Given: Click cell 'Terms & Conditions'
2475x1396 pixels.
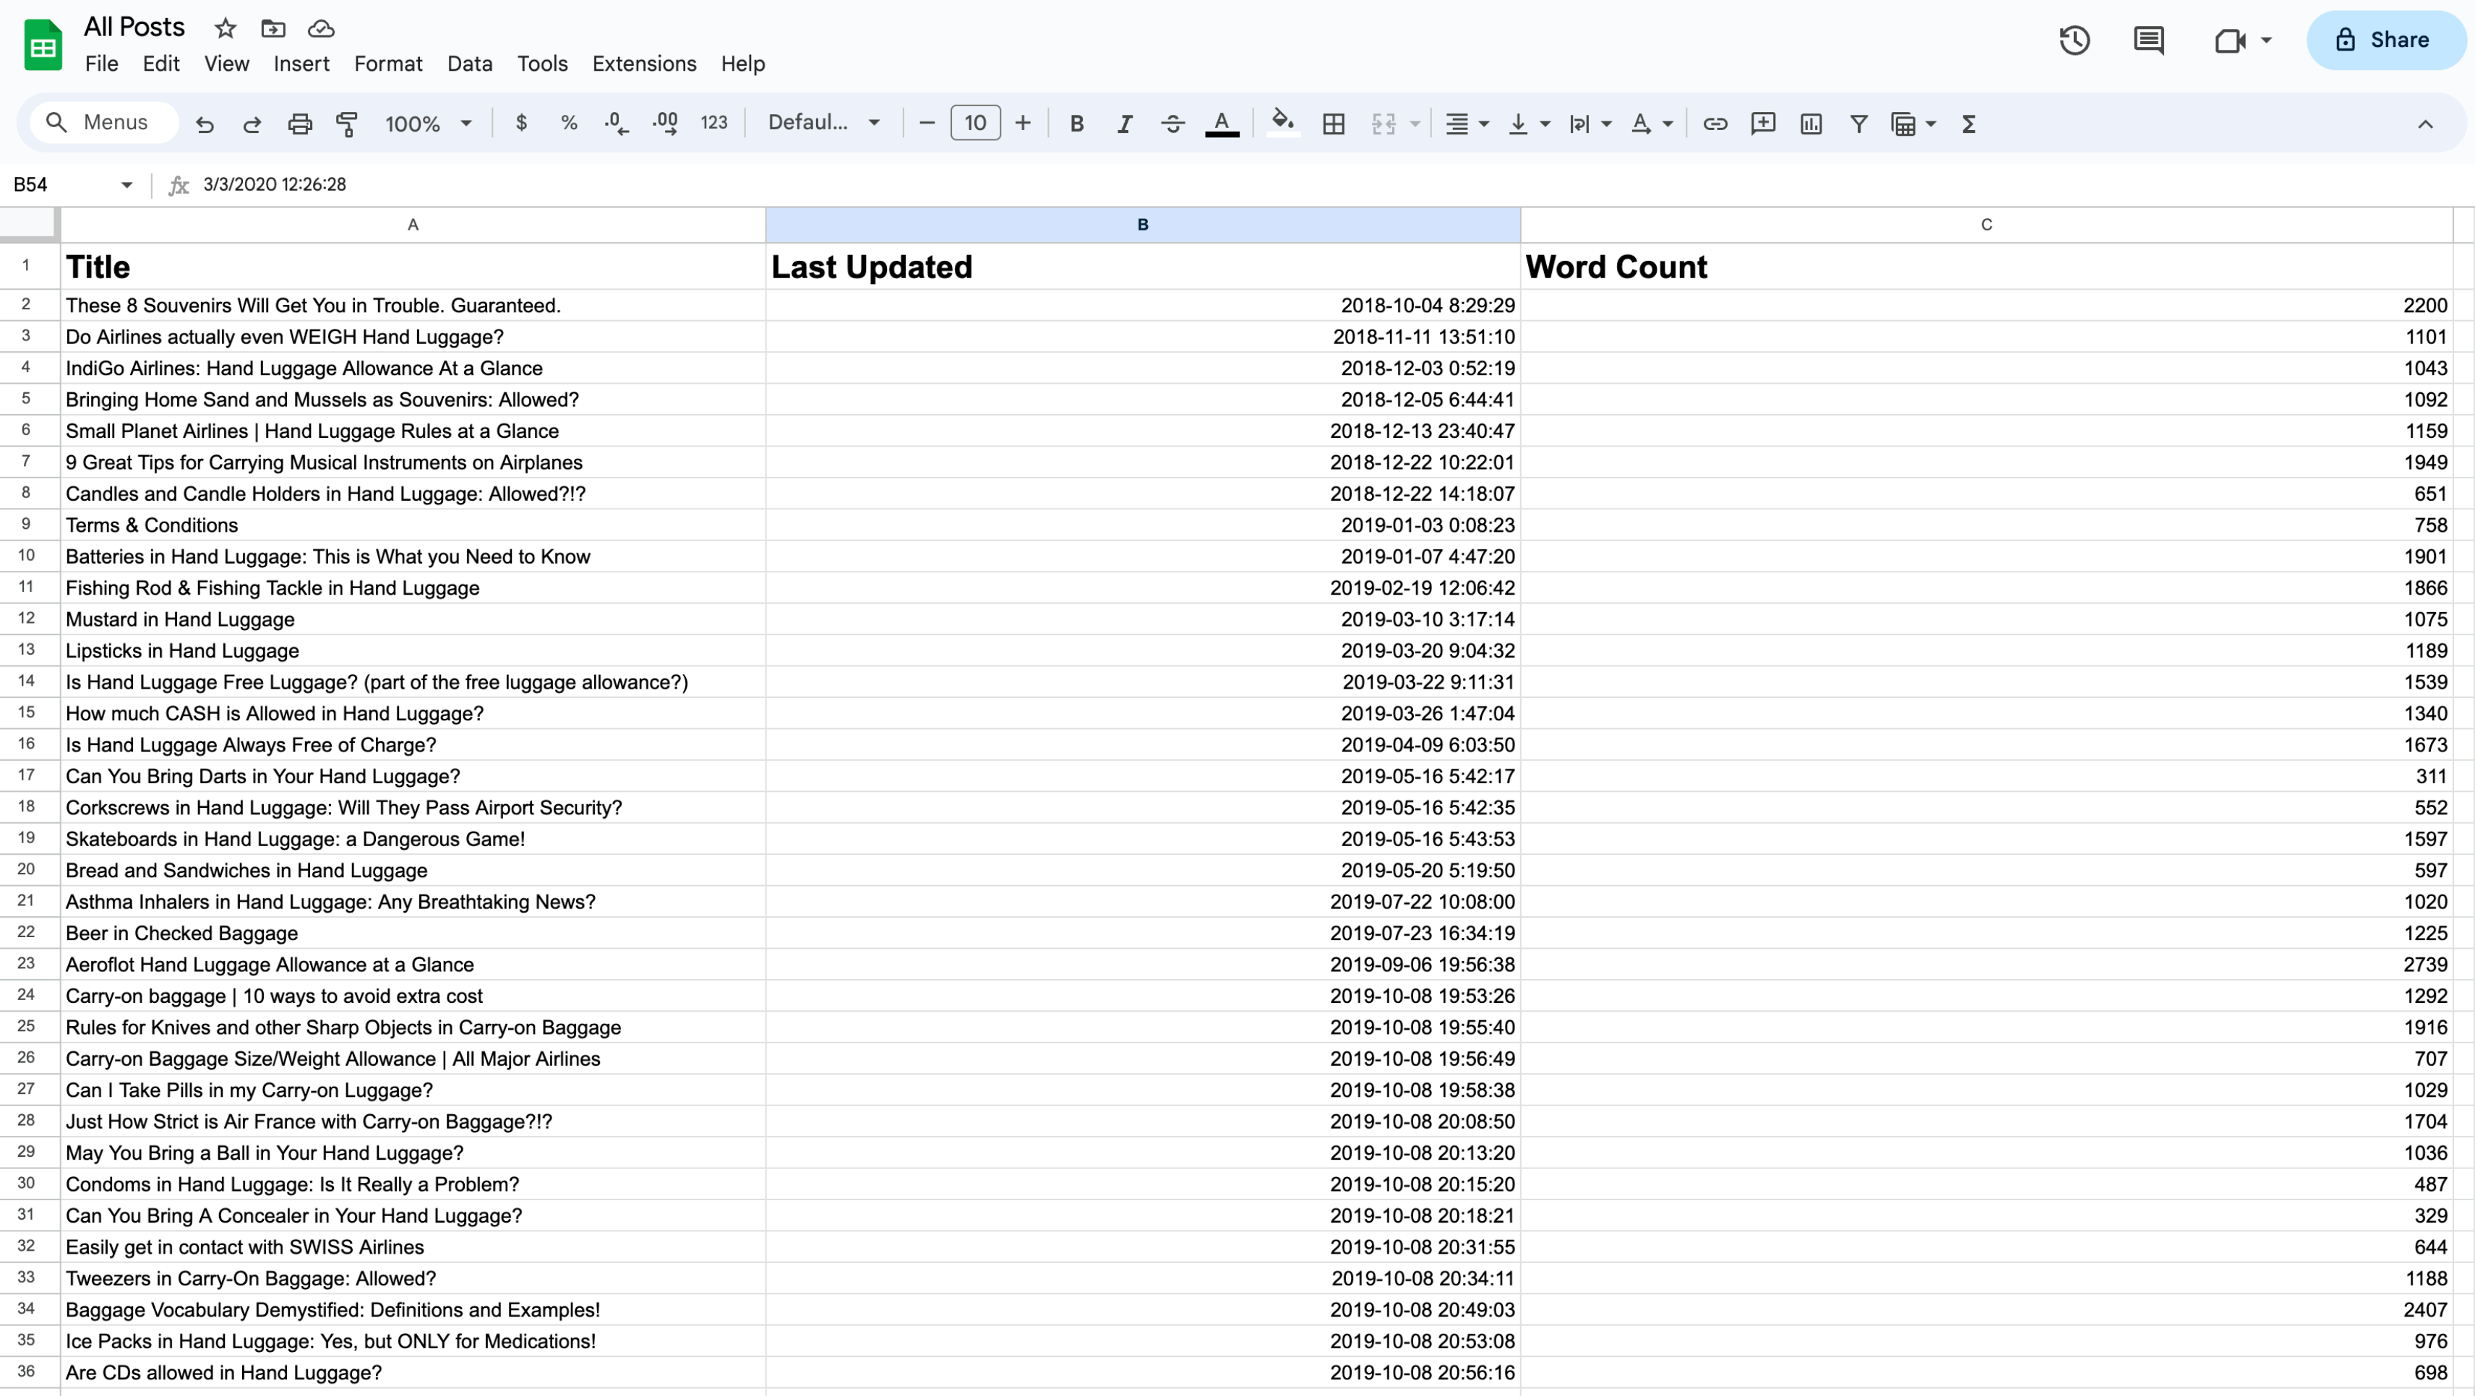Looking at the screenshot, I should (412, 525).
